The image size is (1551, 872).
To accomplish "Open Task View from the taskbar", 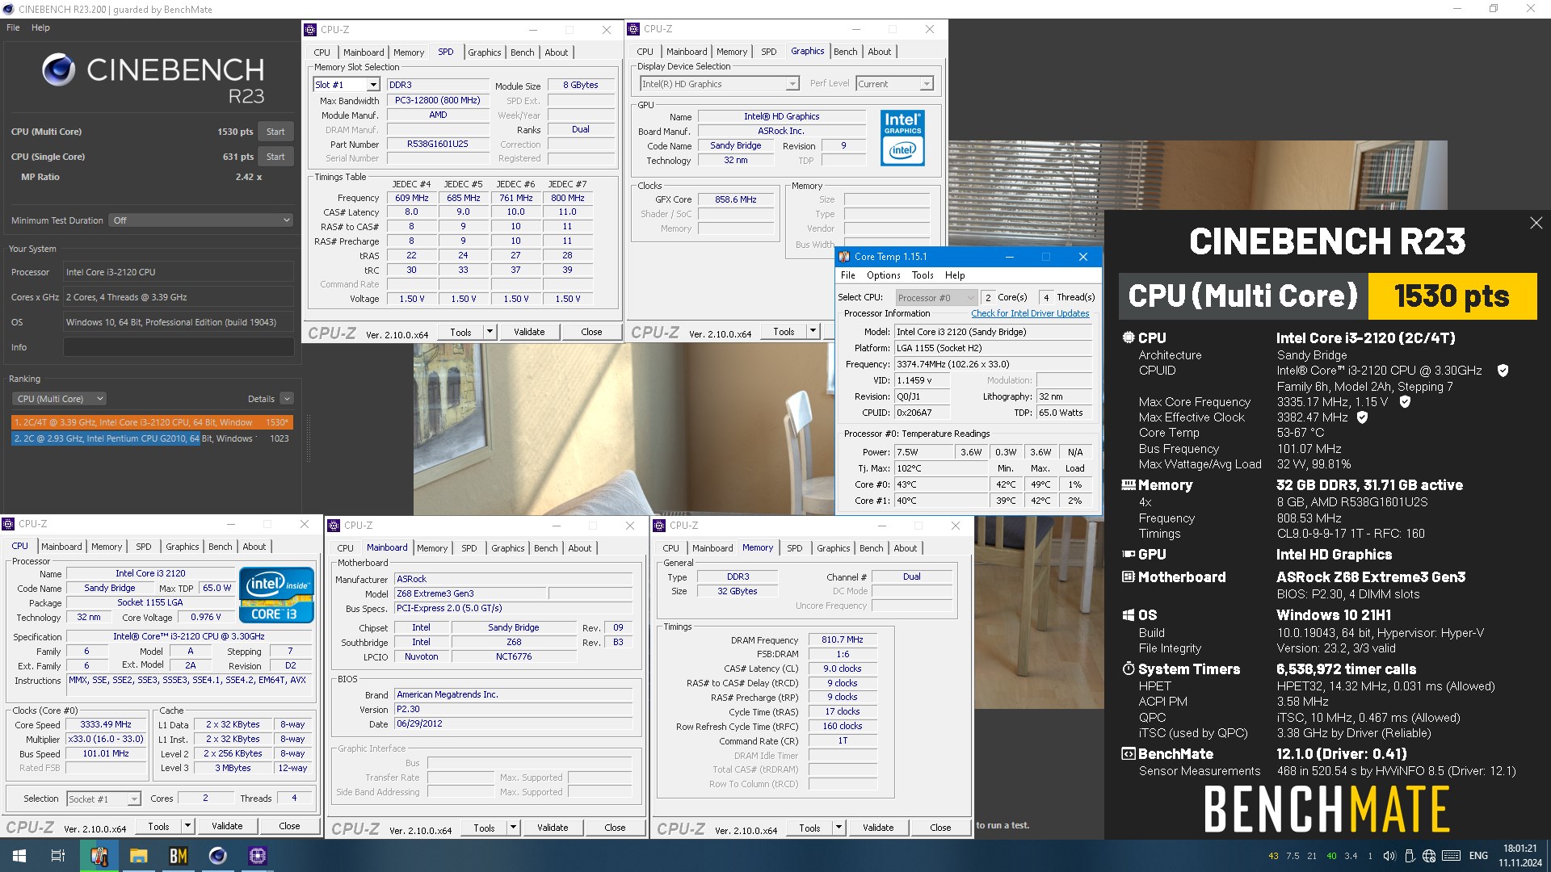I will pyautogui.click(x=58, y=856).
